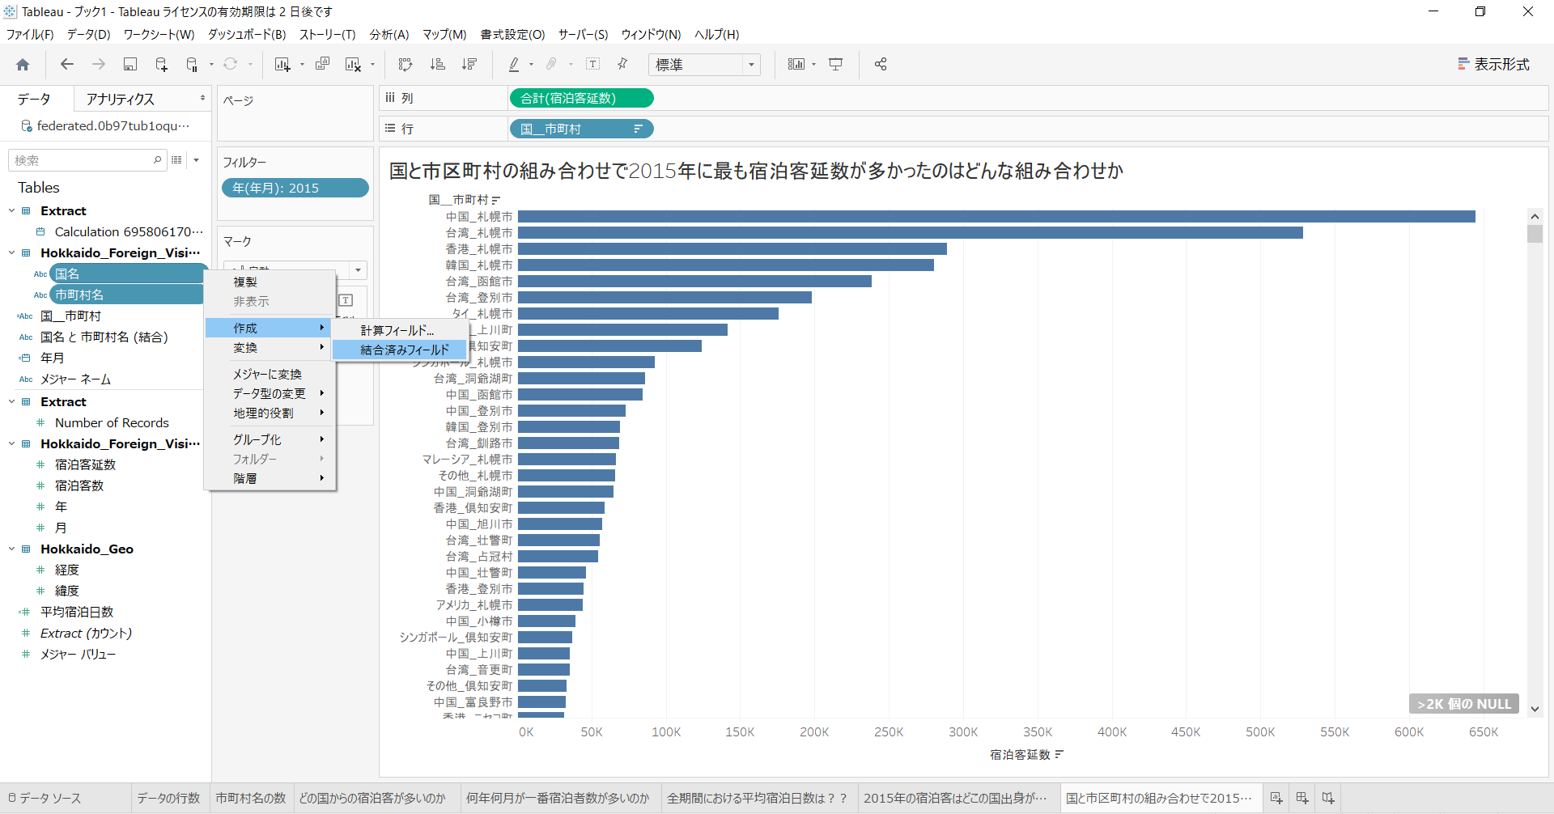
Task: Select the 平均宿泊日数 field
Action: [x=77, y=613]
